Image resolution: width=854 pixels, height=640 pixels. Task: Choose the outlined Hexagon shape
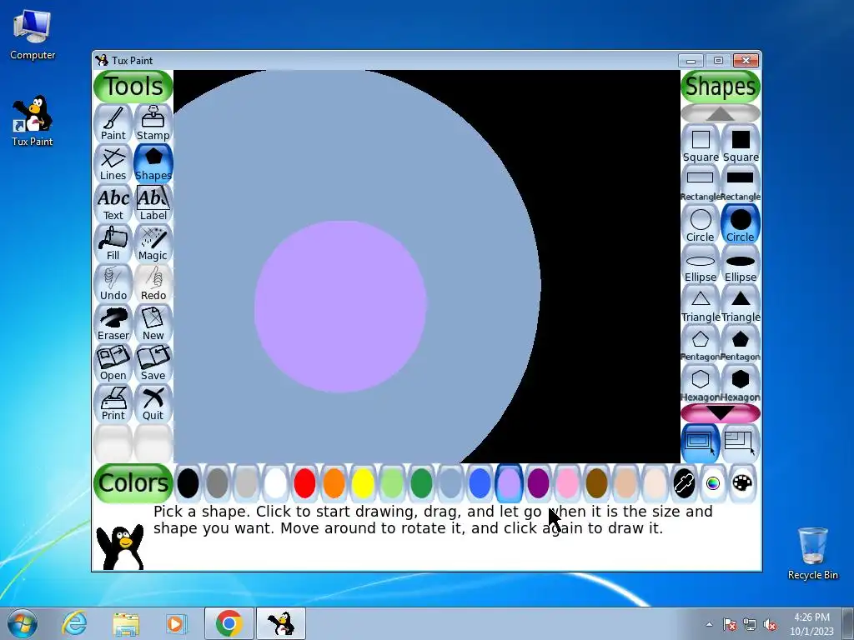[x=701, y=385]
